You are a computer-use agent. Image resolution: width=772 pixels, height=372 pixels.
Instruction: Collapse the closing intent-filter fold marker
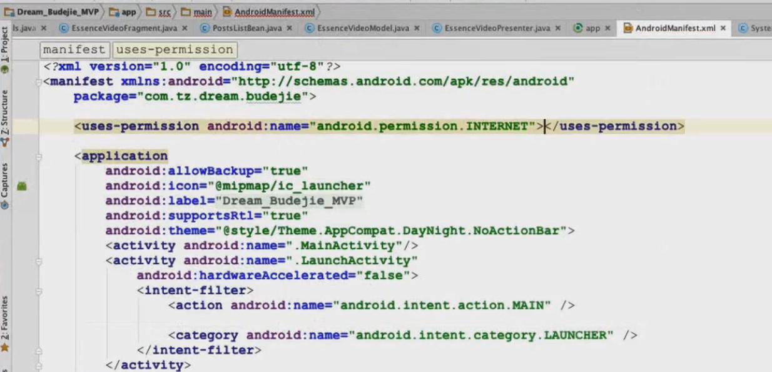tap(39, 351)
